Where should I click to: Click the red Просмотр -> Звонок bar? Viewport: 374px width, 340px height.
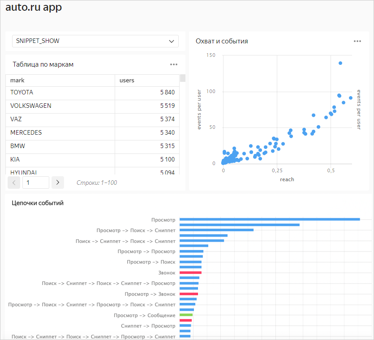(x=189, y=294)
